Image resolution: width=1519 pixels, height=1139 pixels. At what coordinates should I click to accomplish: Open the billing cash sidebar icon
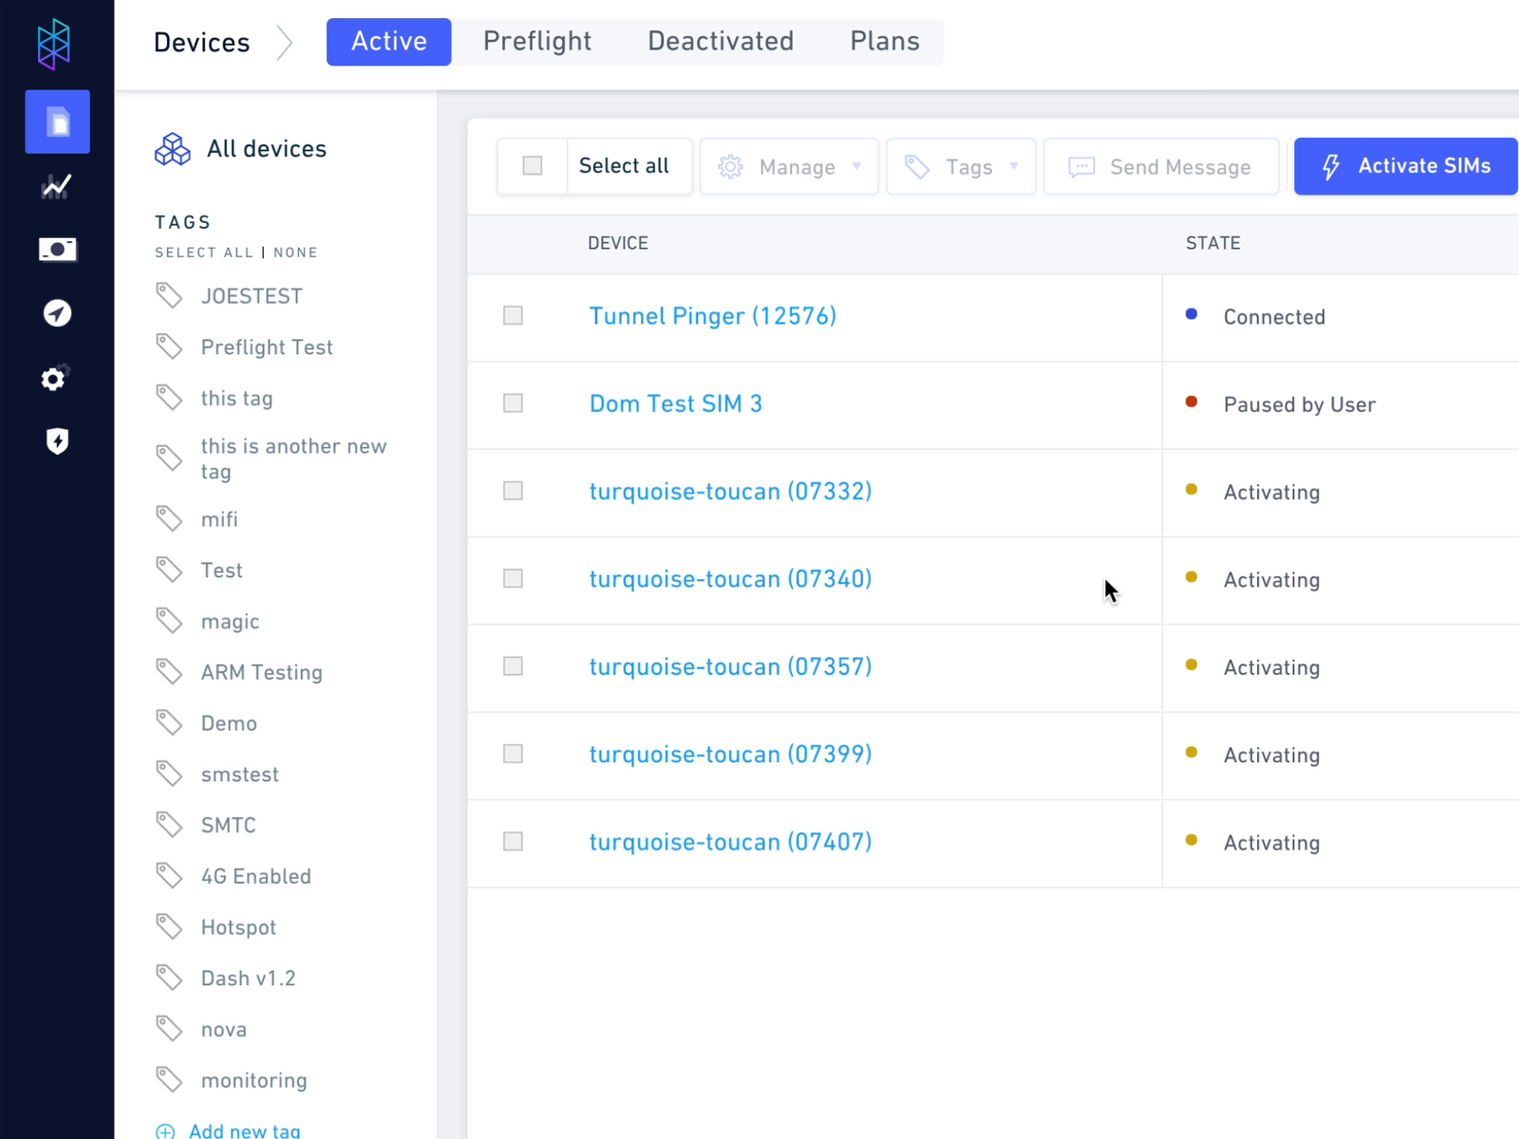(x=57, y=250)
